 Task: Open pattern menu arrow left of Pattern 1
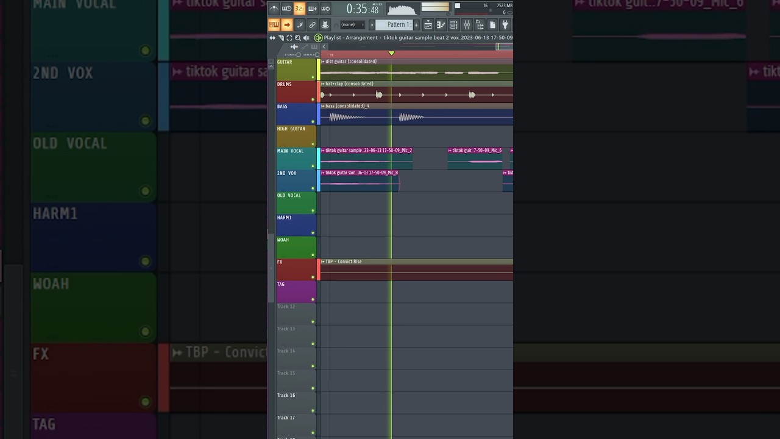tap(372, 24)
